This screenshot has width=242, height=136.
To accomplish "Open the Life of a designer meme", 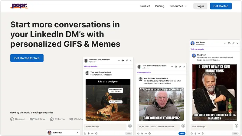I will pyautogui.click(x=108, y=100).
